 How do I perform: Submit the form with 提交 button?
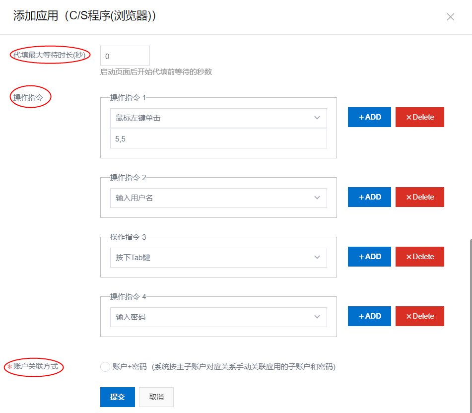[x=117, y=397]
